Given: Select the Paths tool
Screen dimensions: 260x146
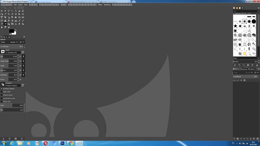Looking at the screenshot, I should point(2,14).
